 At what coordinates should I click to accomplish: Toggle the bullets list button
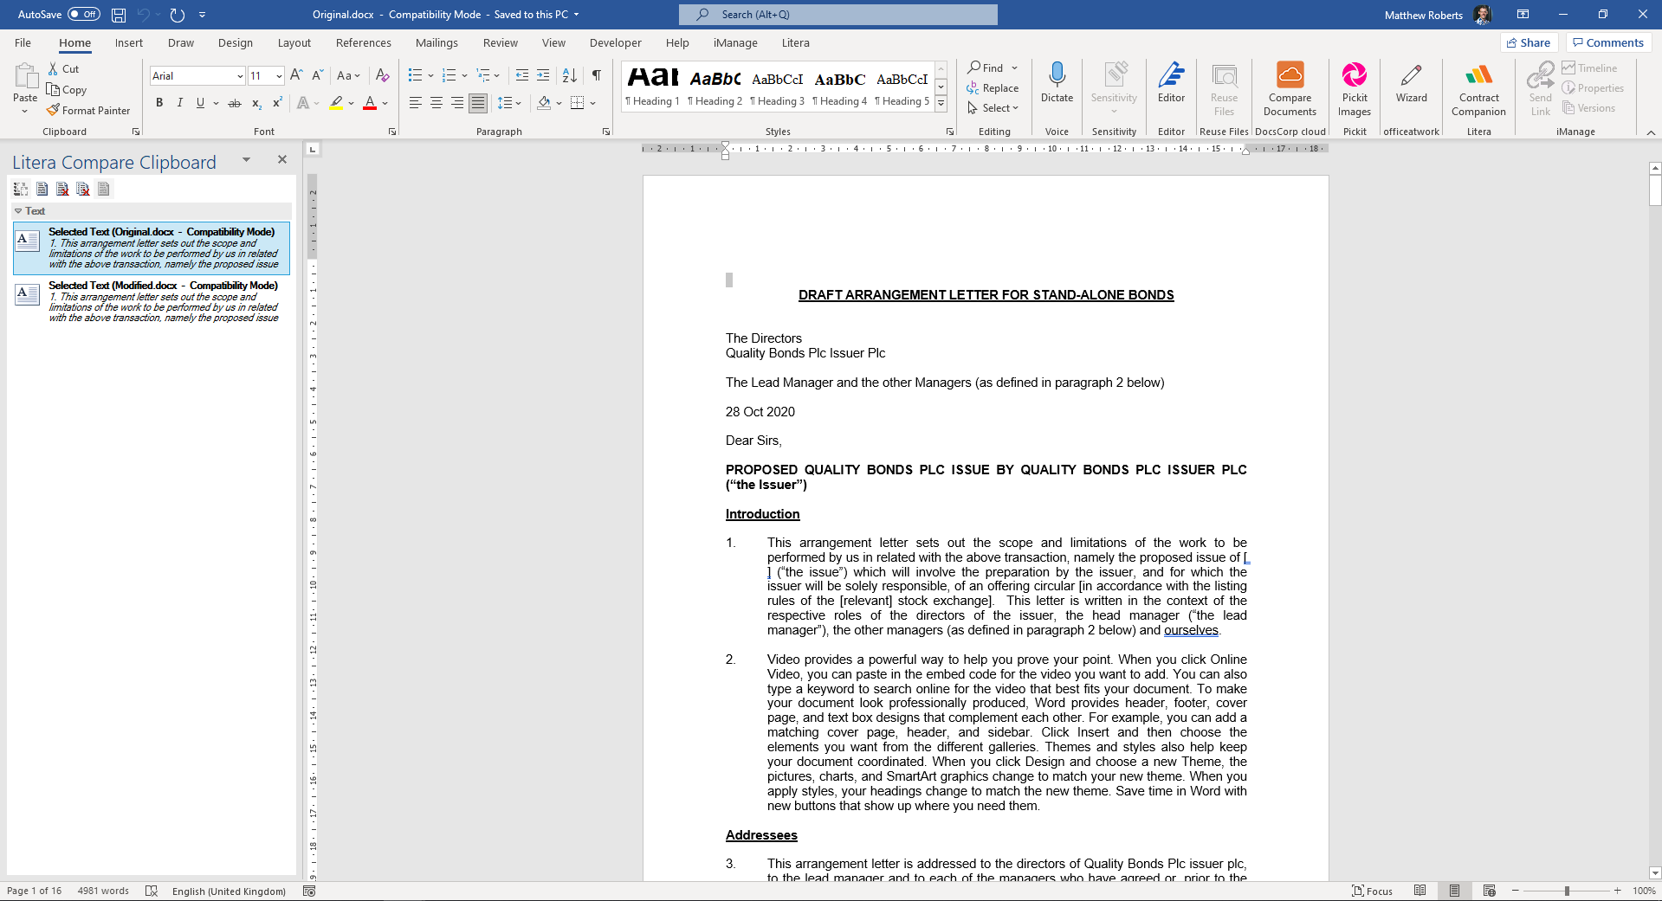pyautogui.click(x=415, y=76)
